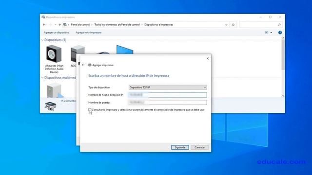Screen dimensions: 312x175
Task: Expand the address bar history dropdown
Action: click(226, 25)
